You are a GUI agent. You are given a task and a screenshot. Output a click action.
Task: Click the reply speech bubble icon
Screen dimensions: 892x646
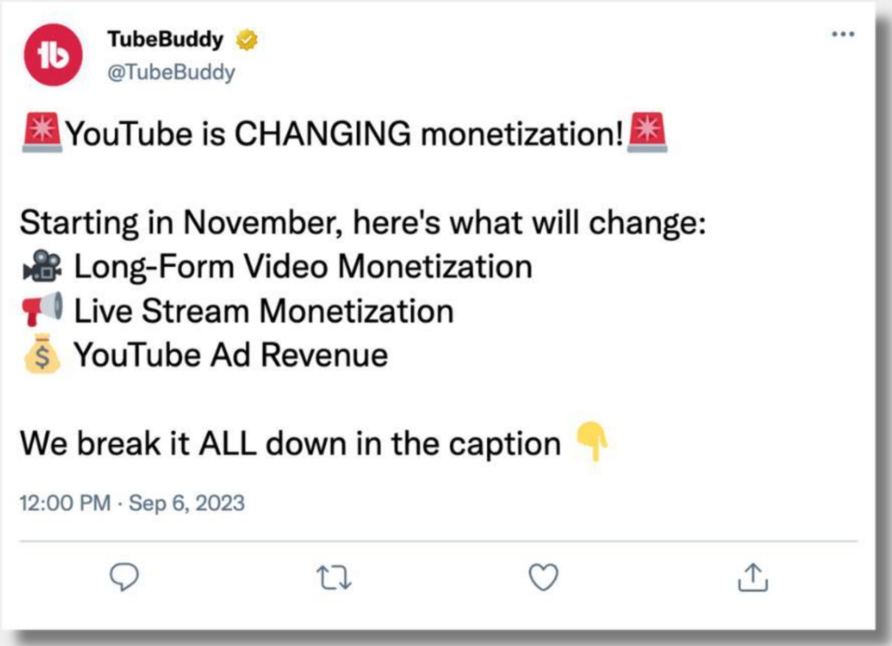click(x=125, y=576)
